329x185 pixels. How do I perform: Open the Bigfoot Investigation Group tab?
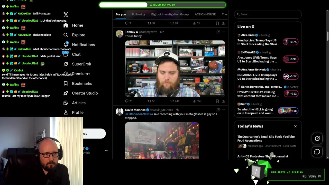[170, 14]
